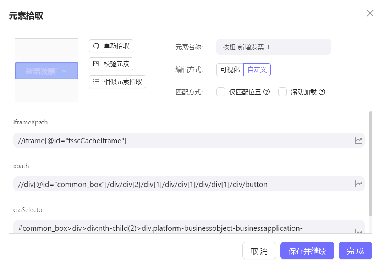Click the chart icon in iframeXpath field
The height and width of the screenshot is (267, 384).
[358, 140]
